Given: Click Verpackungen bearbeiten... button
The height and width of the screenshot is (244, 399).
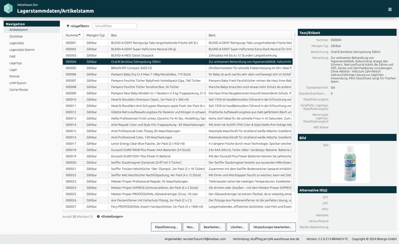Looking at the screenshot, I should (272, 227).
